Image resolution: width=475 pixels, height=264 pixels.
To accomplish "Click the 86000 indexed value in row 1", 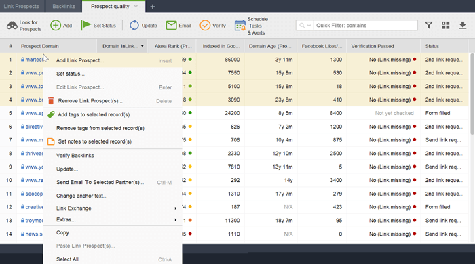I will (x=232, y=60).
